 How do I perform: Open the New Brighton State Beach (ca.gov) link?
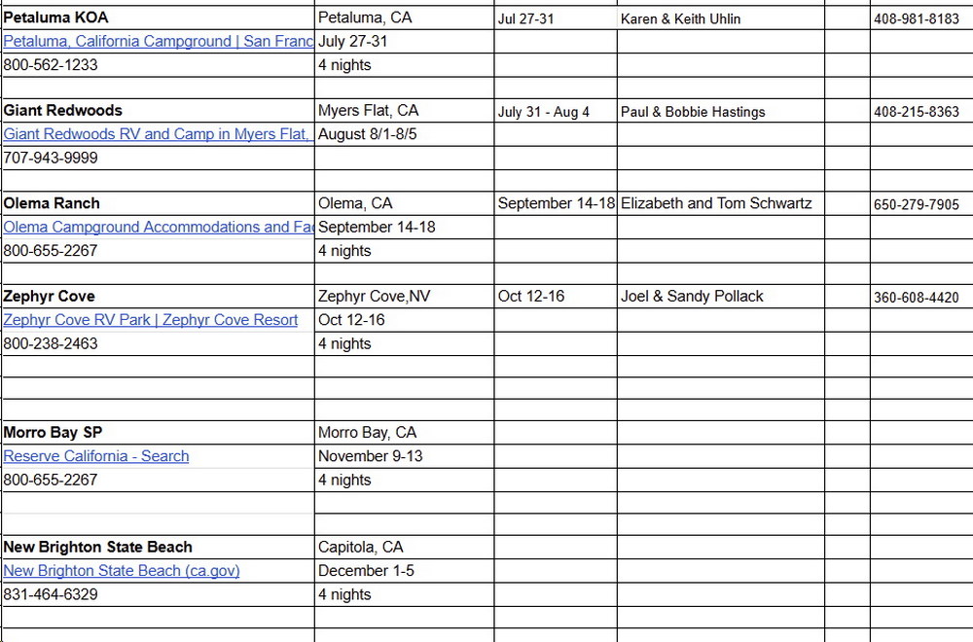coord(122,571)
